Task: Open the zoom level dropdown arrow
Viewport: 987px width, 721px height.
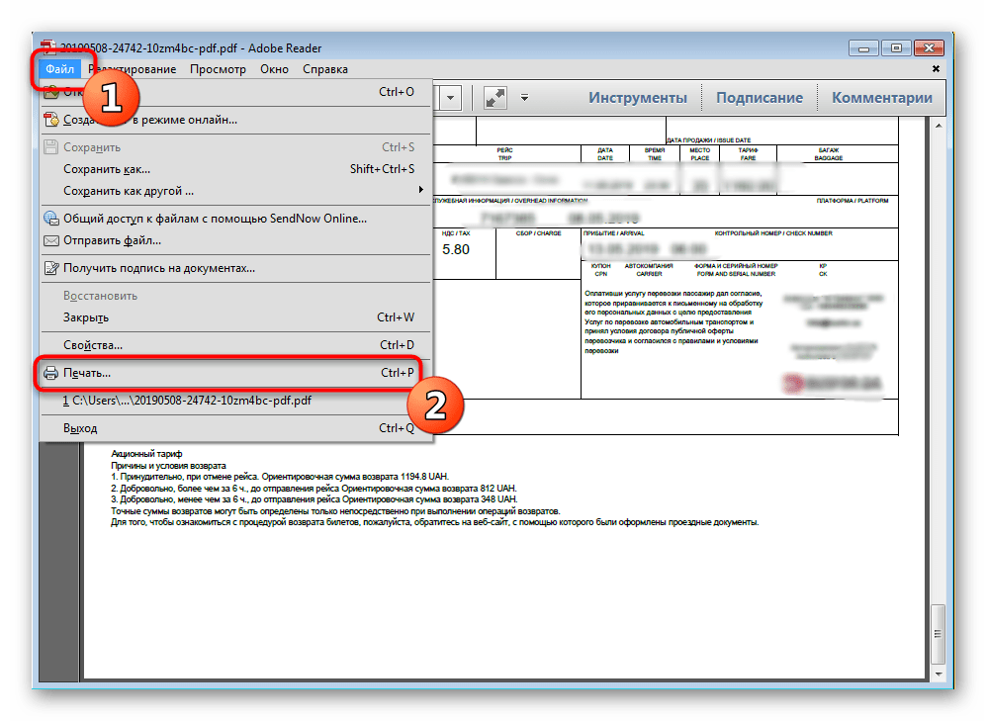Action: click(450, 97)
